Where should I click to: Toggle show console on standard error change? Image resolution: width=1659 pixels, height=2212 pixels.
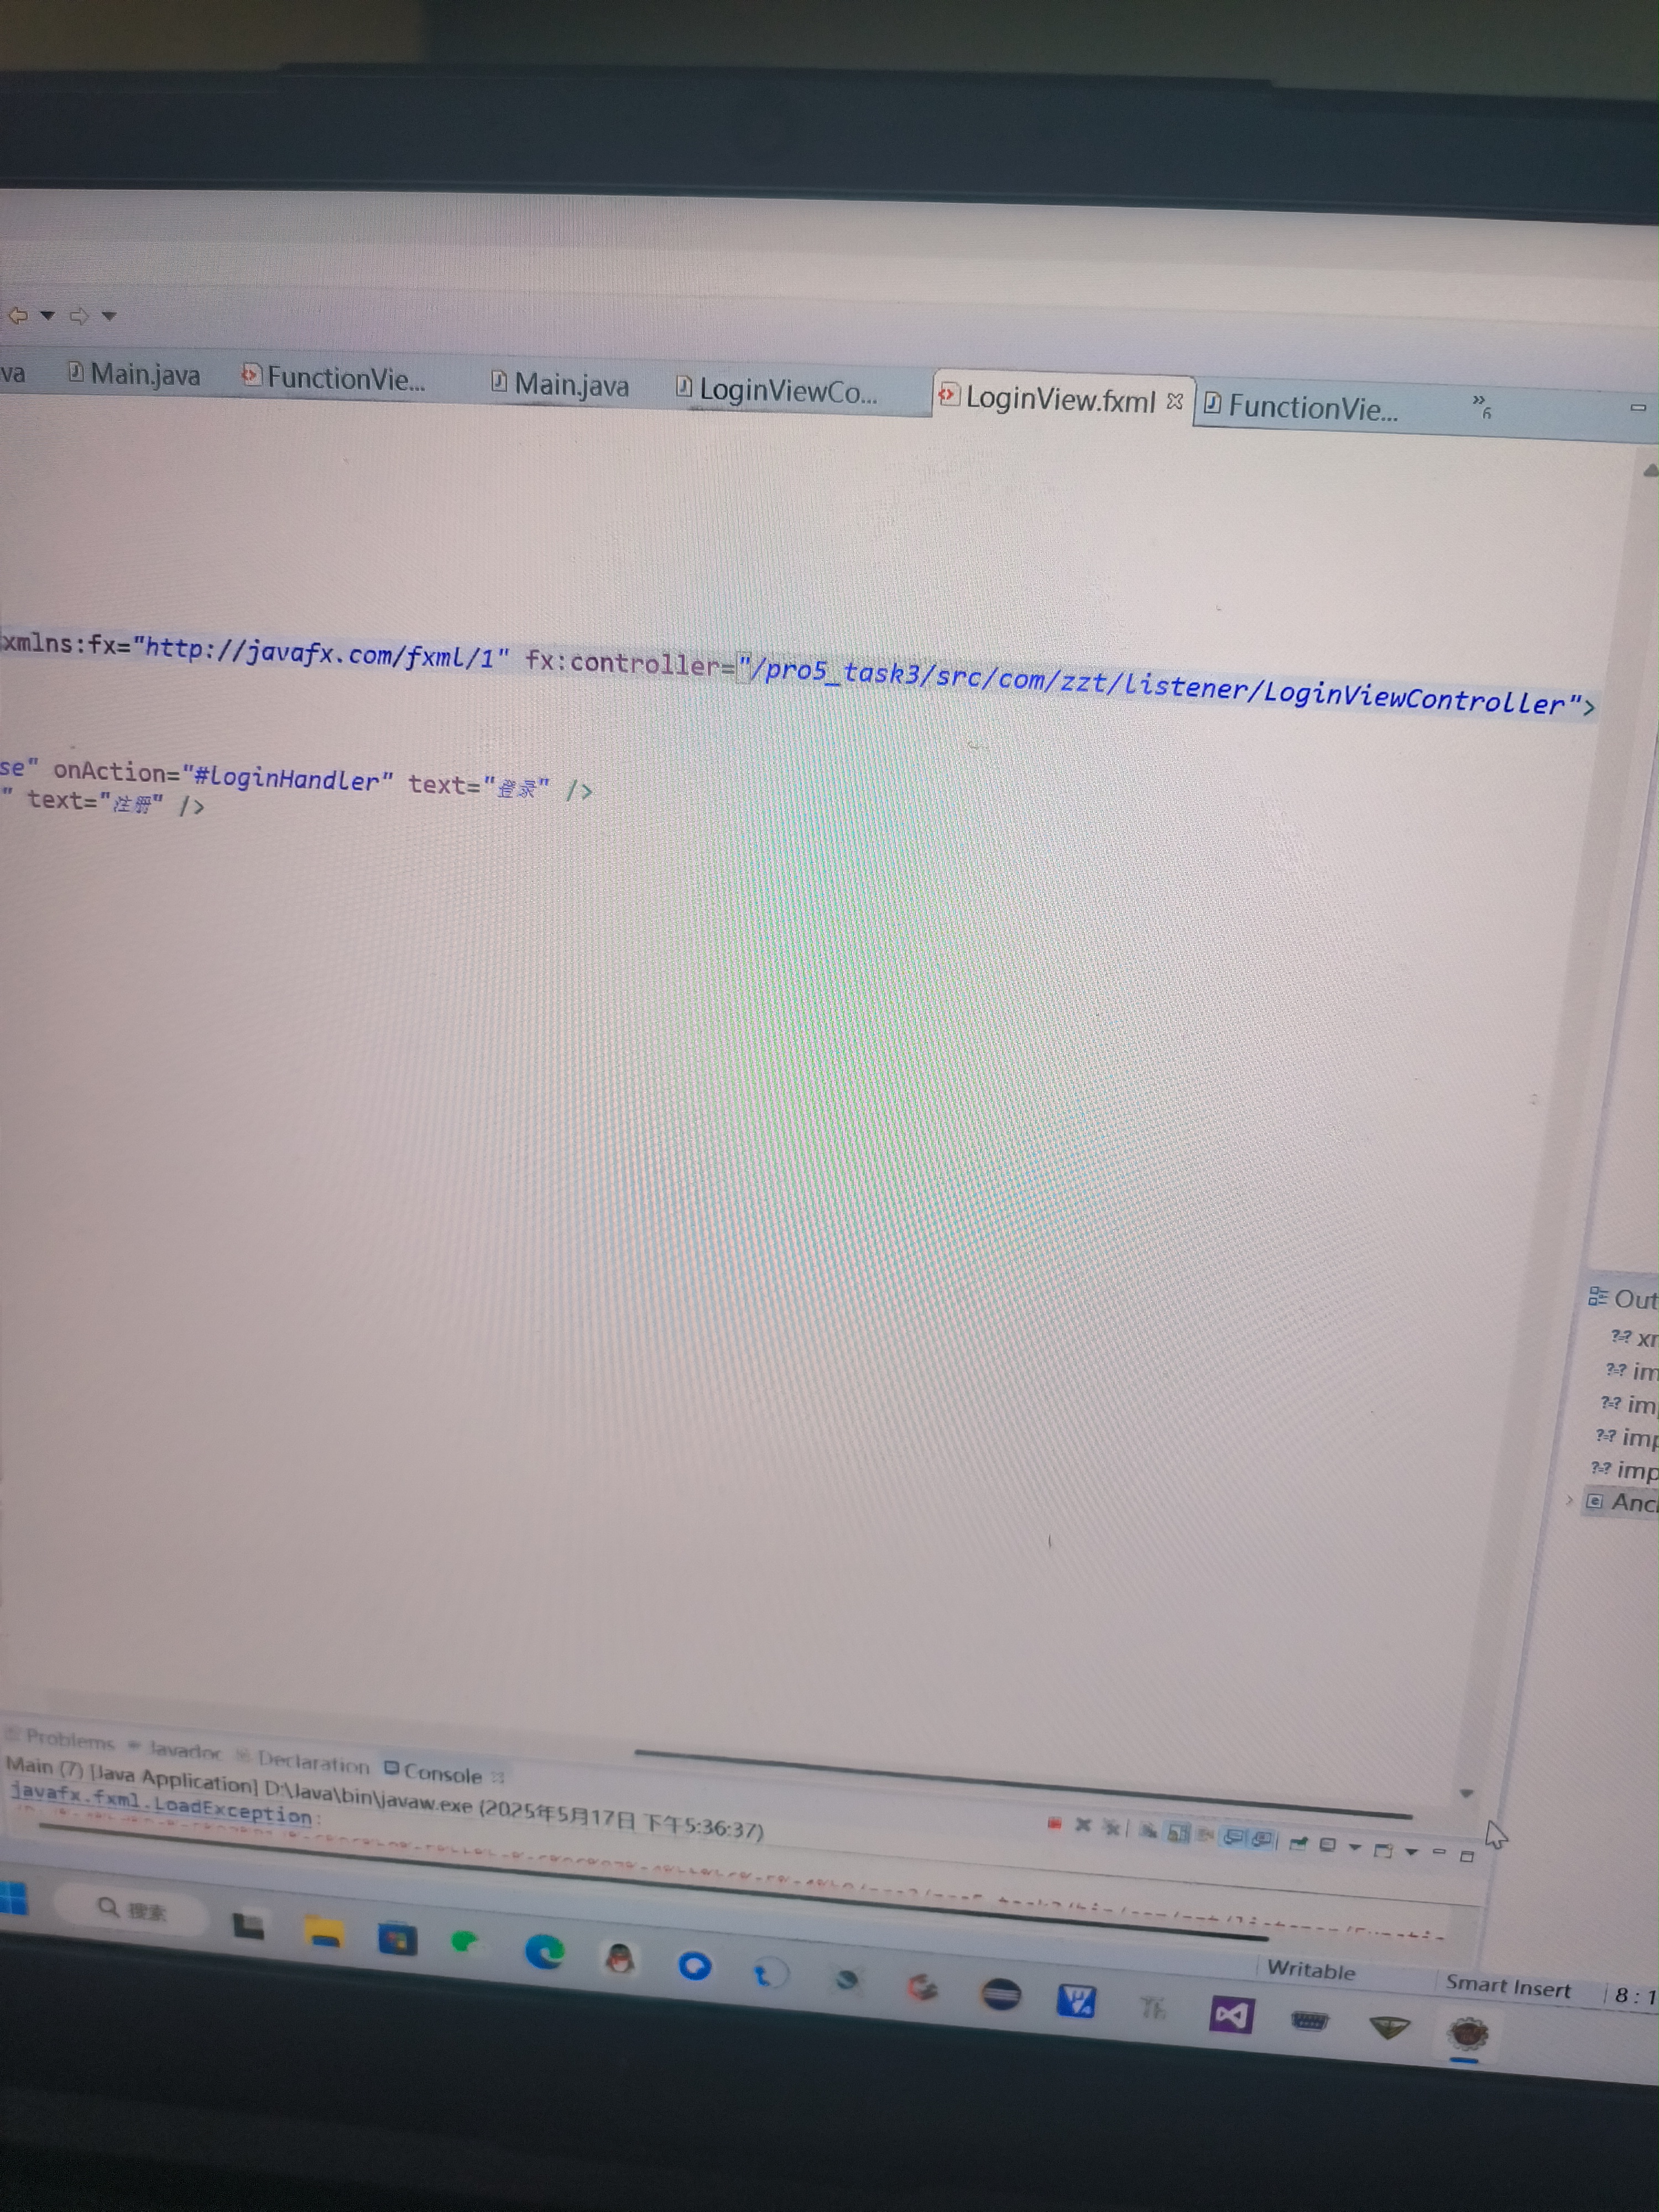[1263, 1839]
